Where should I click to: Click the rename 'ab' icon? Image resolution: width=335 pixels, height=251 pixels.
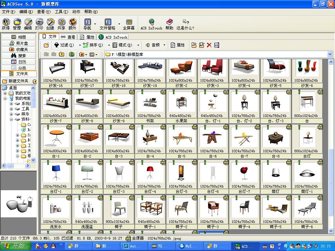(217, 45)
